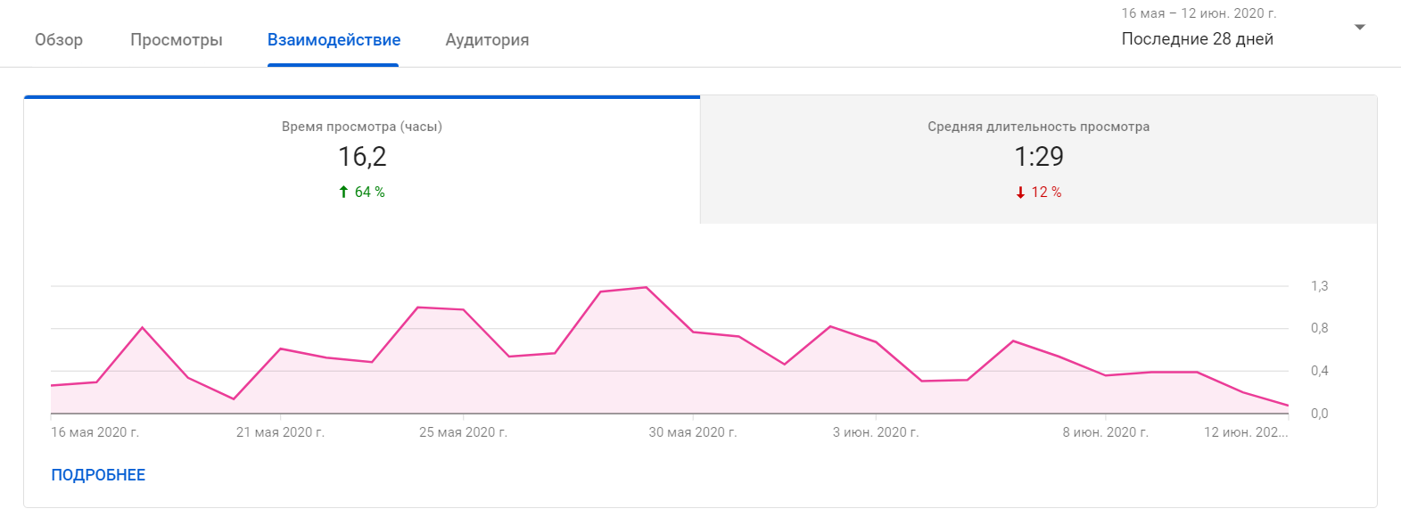Click the 25 мая 2020 г. axis label

(463, 432)
